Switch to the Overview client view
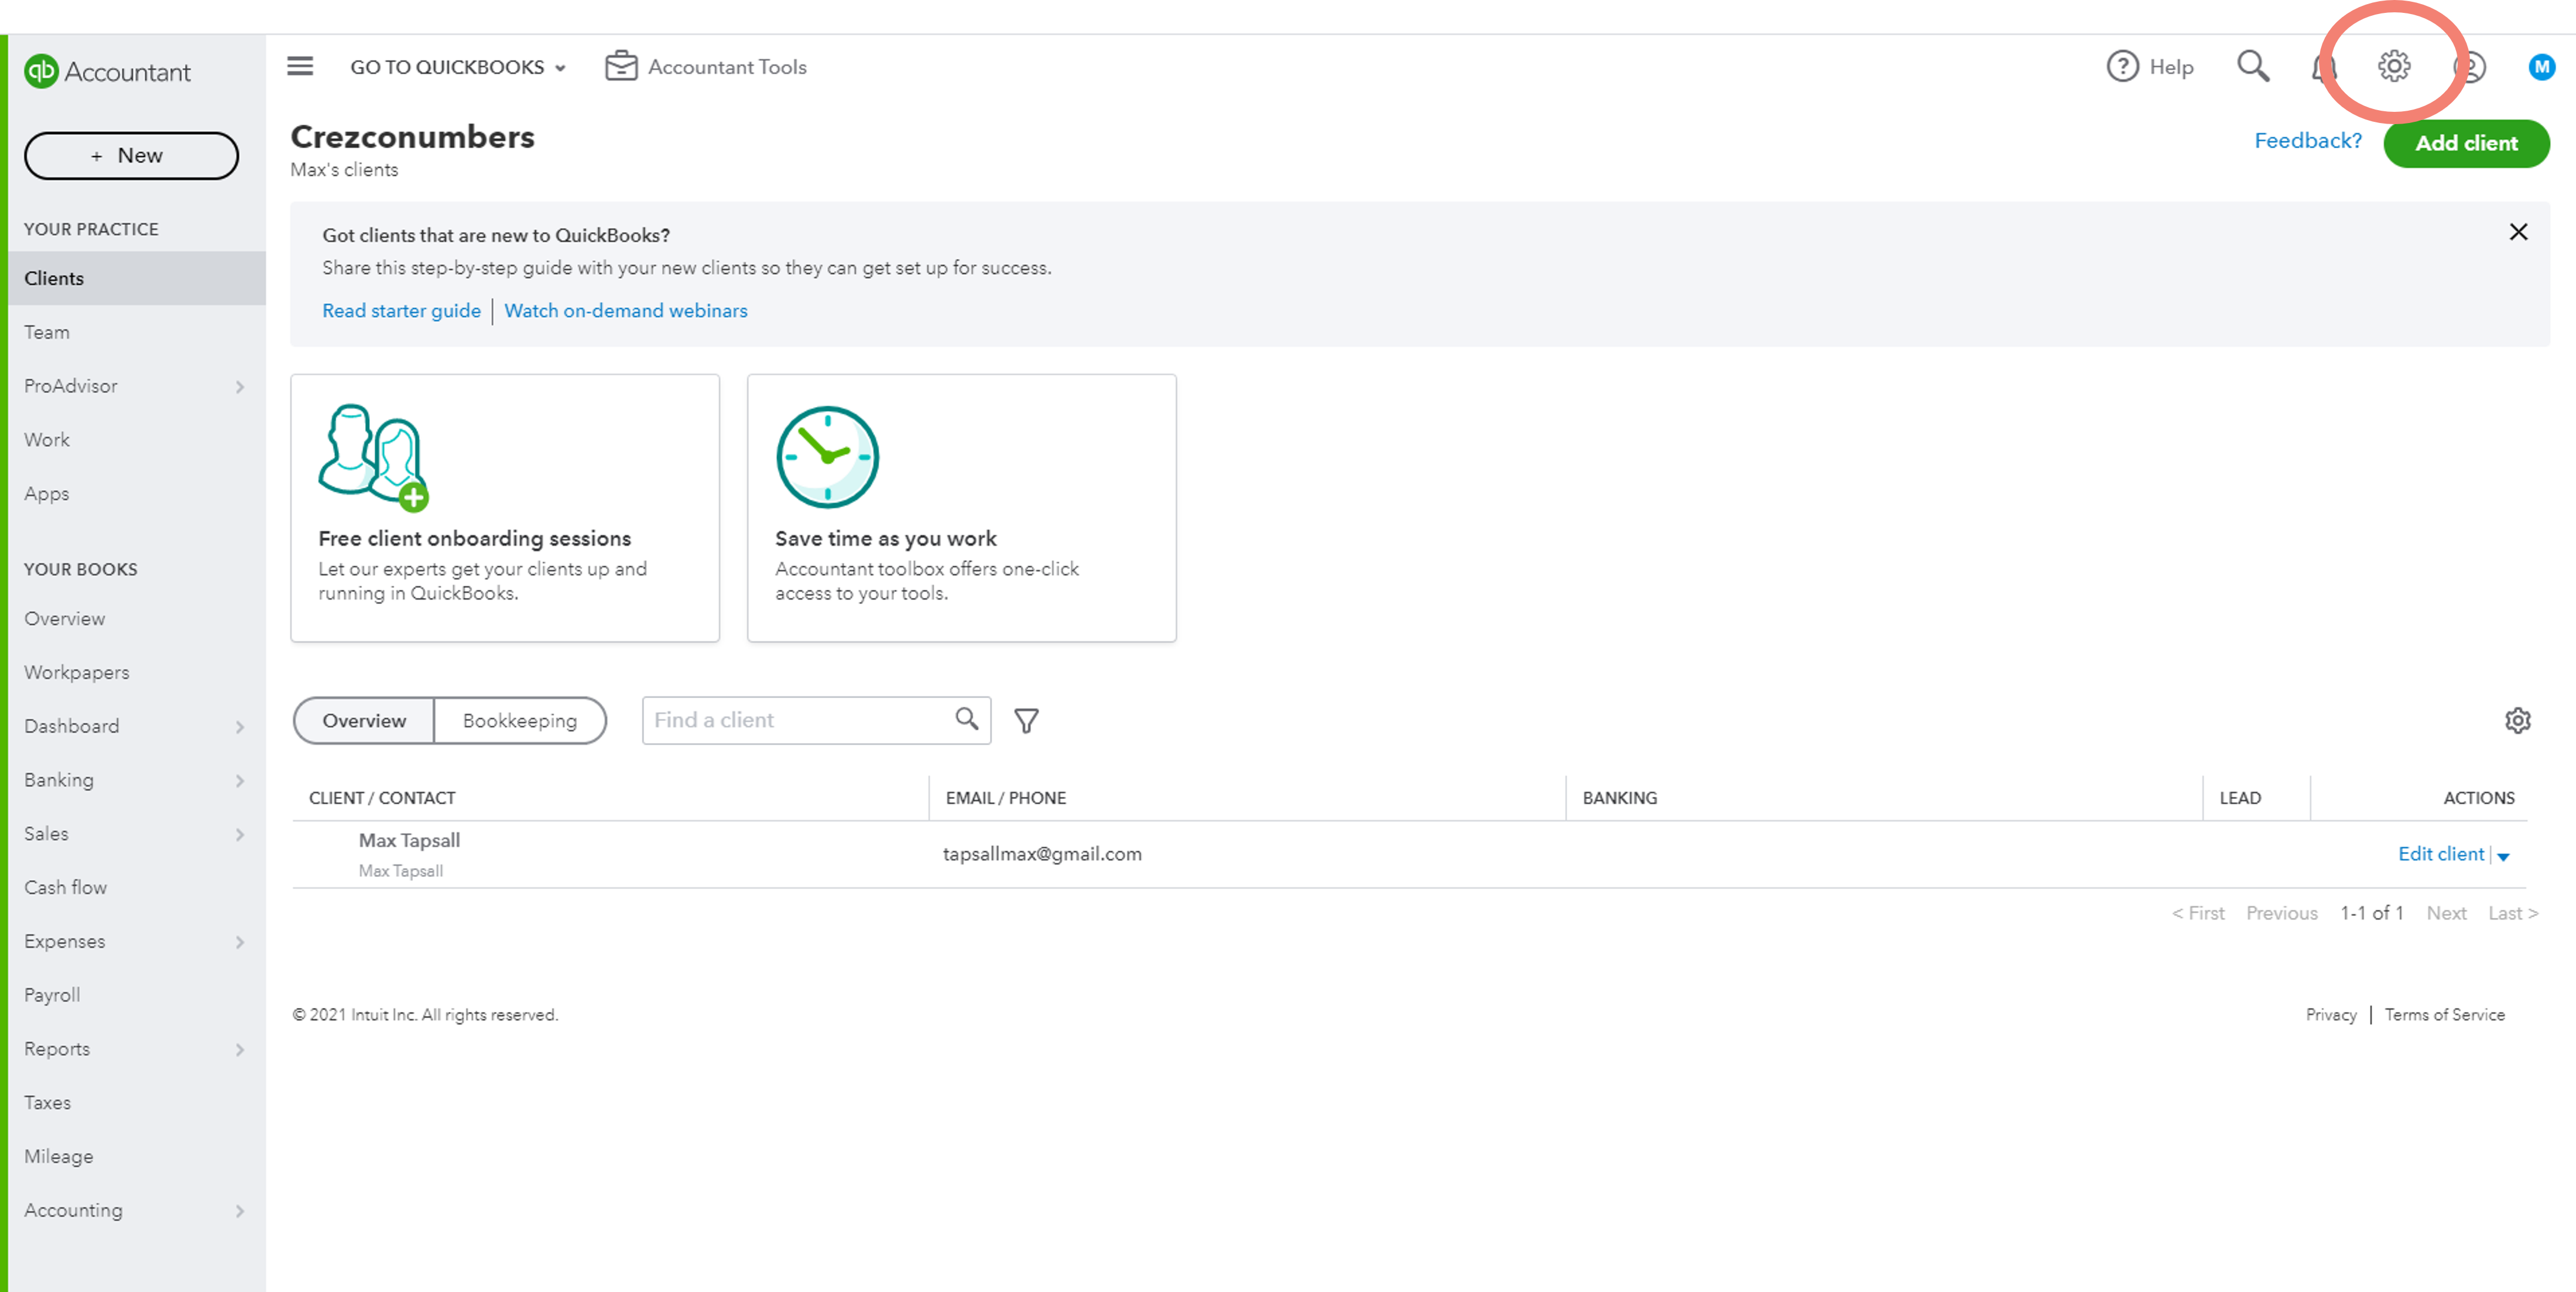Image resolution: width=2576 pixels, height=1292 pixels. [x=364, y=720]
